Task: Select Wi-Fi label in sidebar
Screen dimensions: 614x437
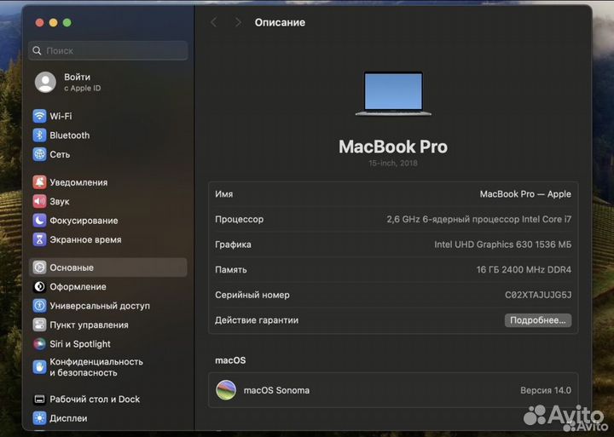Action: click(x=61, y=116)
